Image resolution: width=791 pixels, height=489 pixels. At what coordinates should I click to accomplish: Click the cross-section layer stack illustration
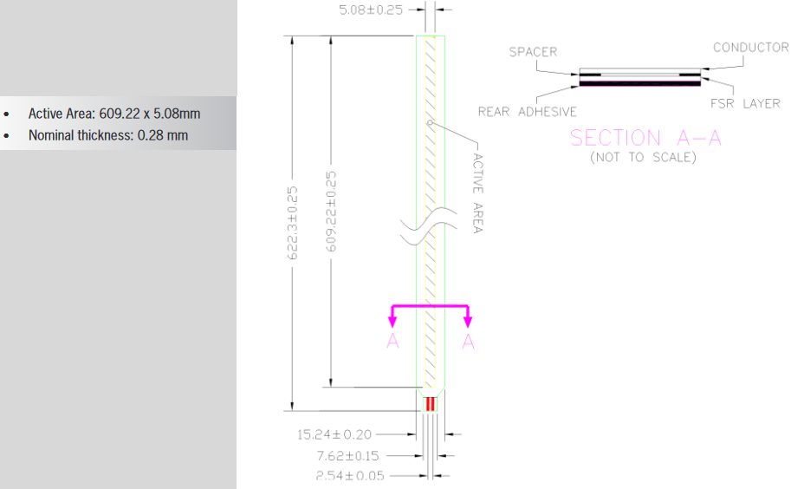(x=639, y=76)
